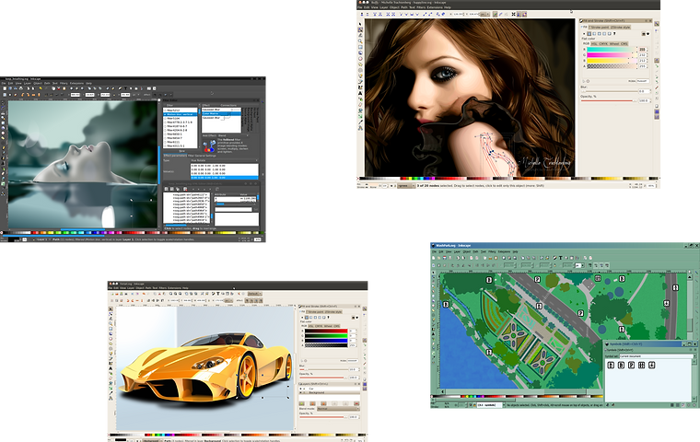Click the T text dialog icon in car window toolbar
This screenshot has width=700, height=442.
pyautogui.click(x=218, y=294)
